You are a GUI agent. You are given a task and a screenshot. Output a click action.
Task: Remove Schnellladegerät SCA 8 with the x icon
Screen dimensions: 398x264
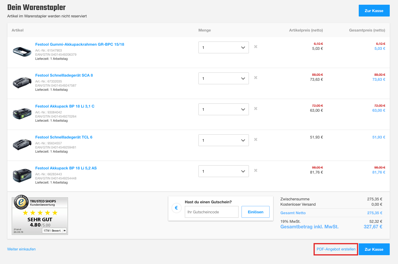click(256, 77)
